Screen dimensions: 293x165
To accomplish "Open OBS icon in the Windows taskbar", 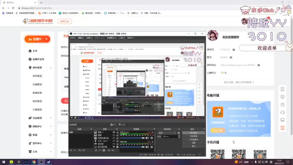I will click(41, 162).
